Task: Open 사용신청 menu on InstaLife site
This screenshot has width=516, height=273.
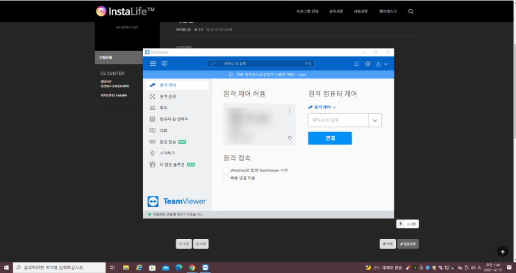Action: coord(360,11)
